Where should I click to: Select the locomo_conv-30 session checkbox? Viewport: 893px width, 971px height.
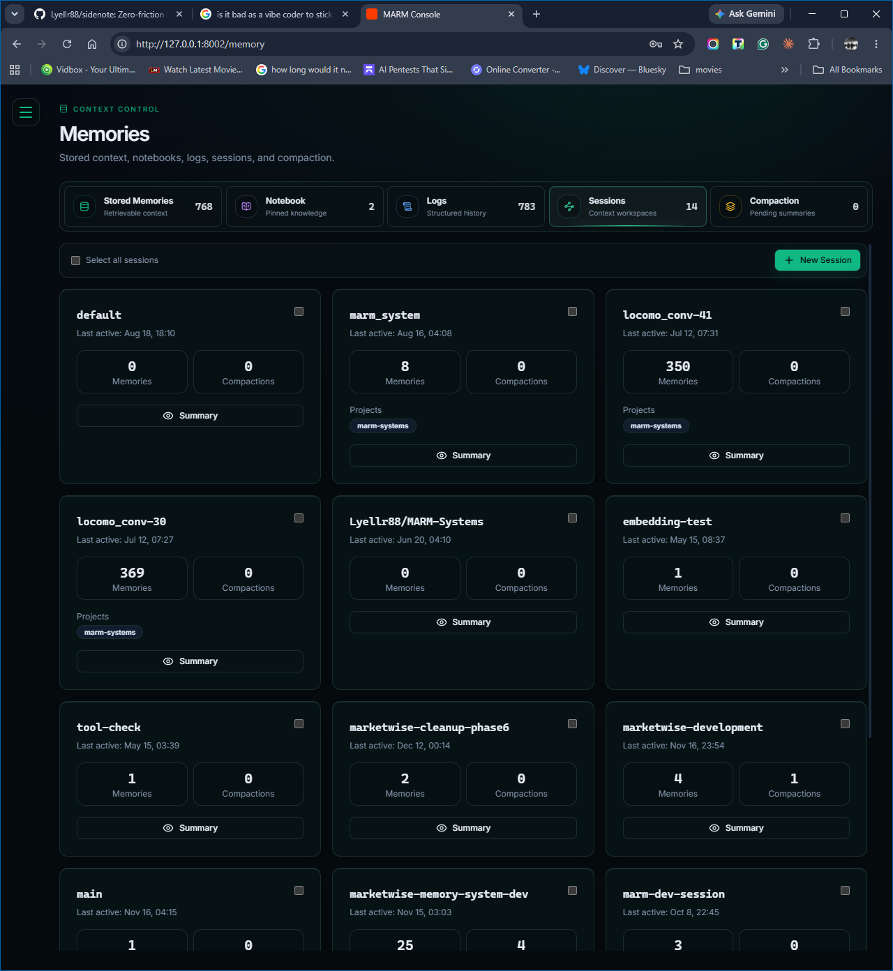(299, 518)
